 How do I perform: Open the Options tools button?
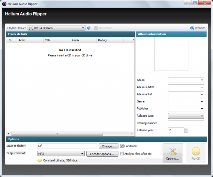tap(173, 153)
